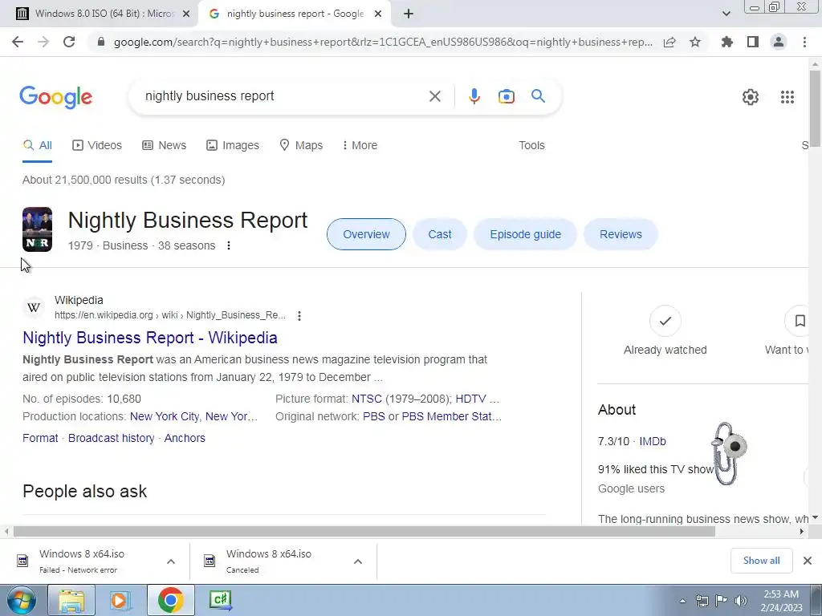Follow the Format link
The height and width of the screenshot is (616, 822).
40,439
